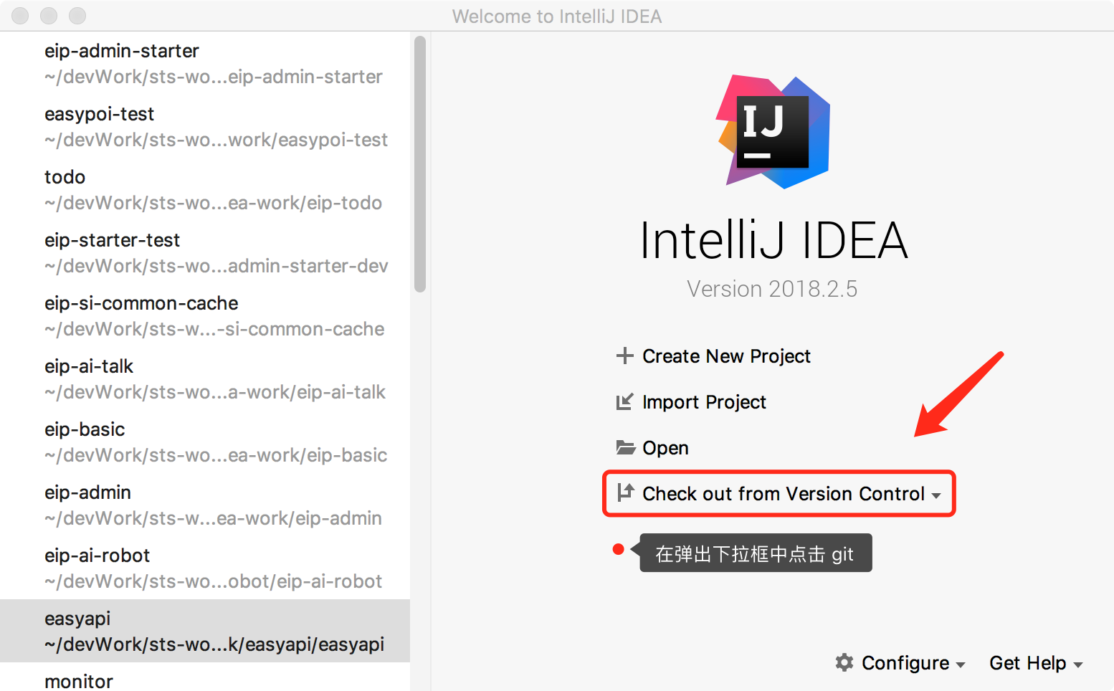Click the plus icon beside Create New Project
1114x691 pixels.
625,356
